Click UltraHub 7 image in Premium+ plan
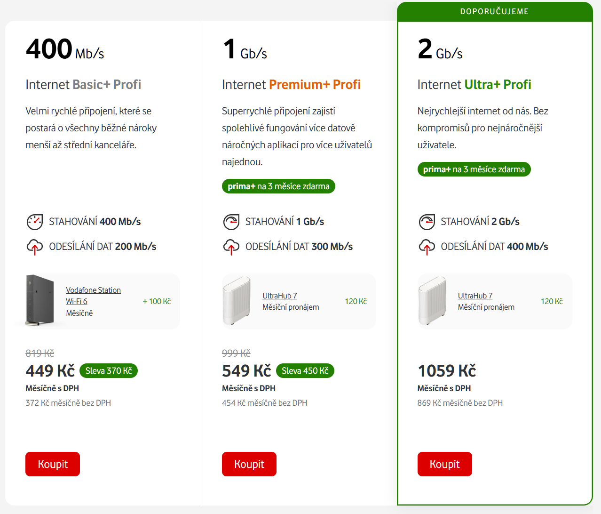 tap(237, 301)
